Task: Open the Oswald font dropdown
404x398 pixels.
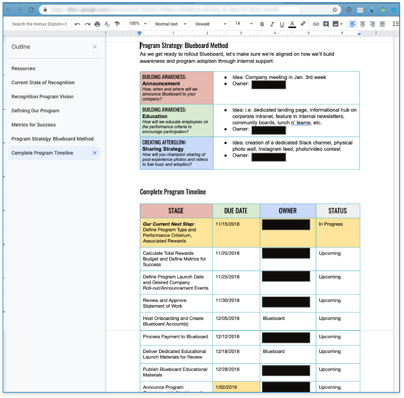Action: (x=210, y=24)
